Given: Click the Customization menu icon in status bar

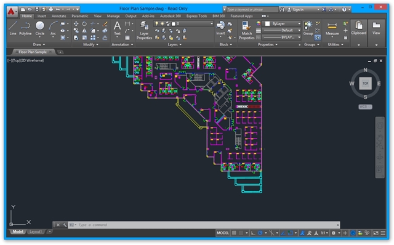Looking at the screenshot, I should pyautogui.click(x=383, y=233).
